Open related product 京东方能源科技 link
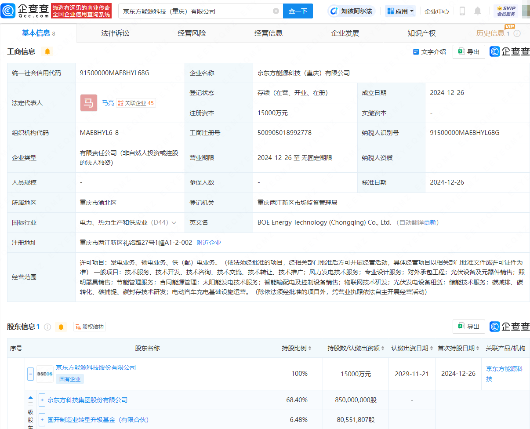 coord(505,374)
